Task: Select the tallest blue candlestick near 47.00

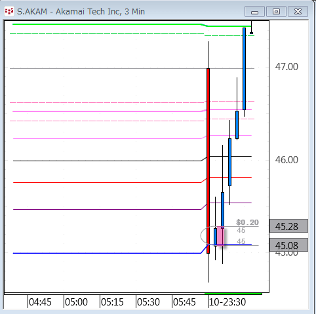Action: (244, 69)
